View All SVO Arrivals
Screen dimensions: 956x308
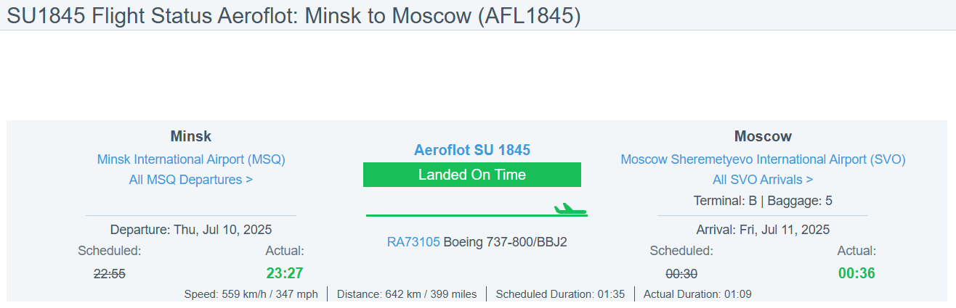(x=763, y=180)
